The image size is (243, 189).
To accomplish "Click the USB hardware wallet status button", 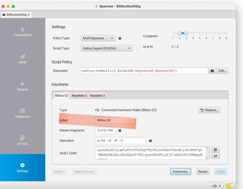I will coord(216,186).
